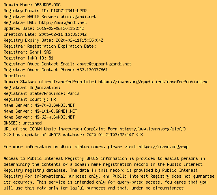
Task: Click the Creation Date value 2005-02-11T15:36:04Z
Action: tap(63, 34)
